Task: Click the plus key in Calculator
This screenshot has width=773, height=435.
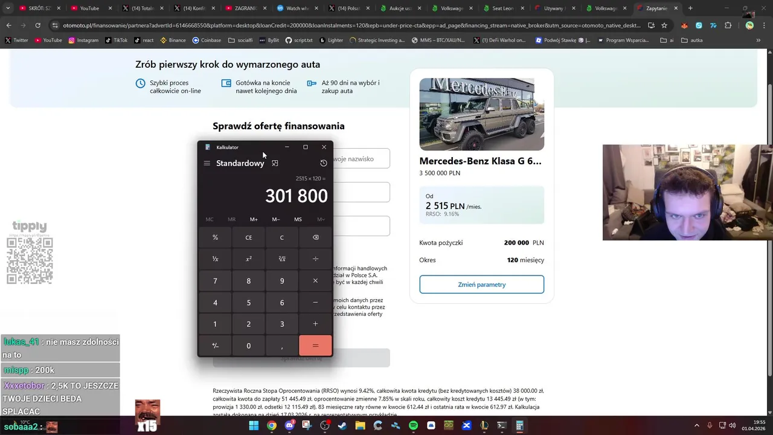Action: click(x=315, y=324)
